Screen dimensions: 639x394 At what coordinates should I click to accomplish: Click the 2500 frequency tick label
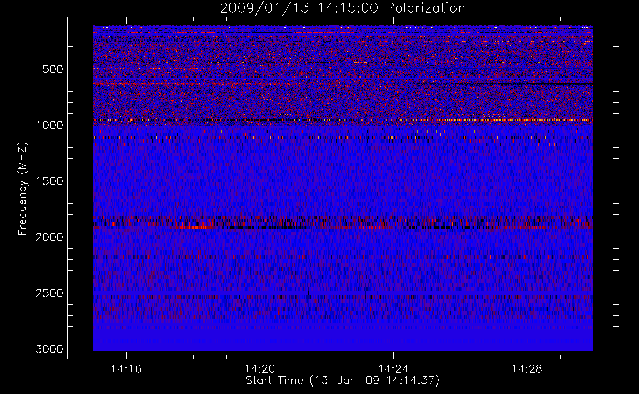[x=49, y=293]
